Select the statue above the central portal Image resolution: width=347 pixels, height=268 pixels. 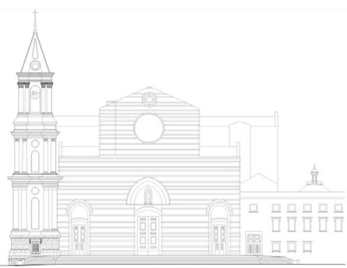point(148,195)
